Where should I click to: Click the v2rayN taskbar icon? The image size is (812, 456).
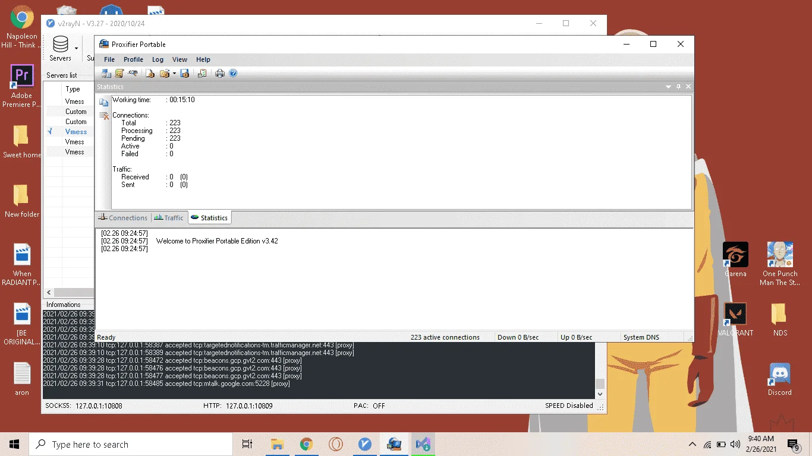[365, 444]
